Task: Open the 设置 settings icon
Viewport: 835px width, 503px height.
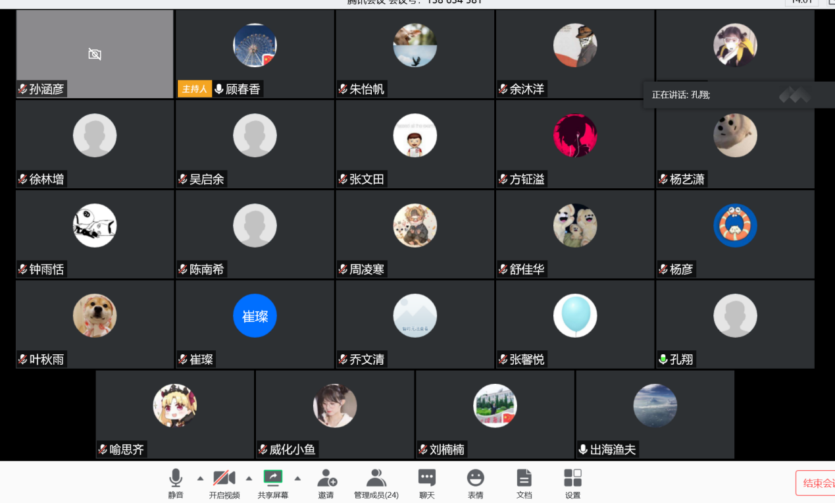Action: [572, 479]
